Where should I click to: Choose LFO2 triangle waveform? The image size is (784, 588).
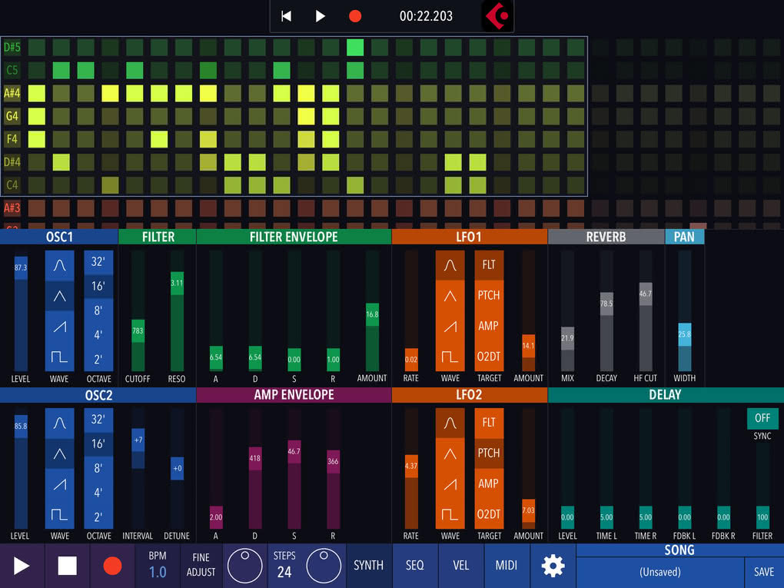pos(450,453)
